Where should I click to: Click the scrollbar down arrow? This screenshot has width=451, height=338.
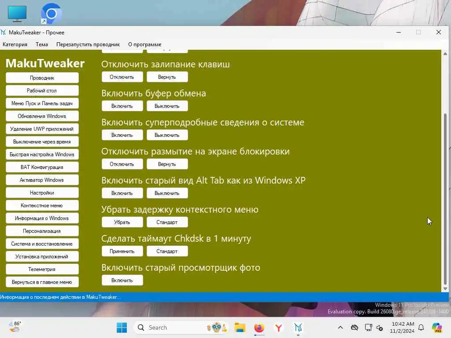pyautogui.click(x=445, y=289)
